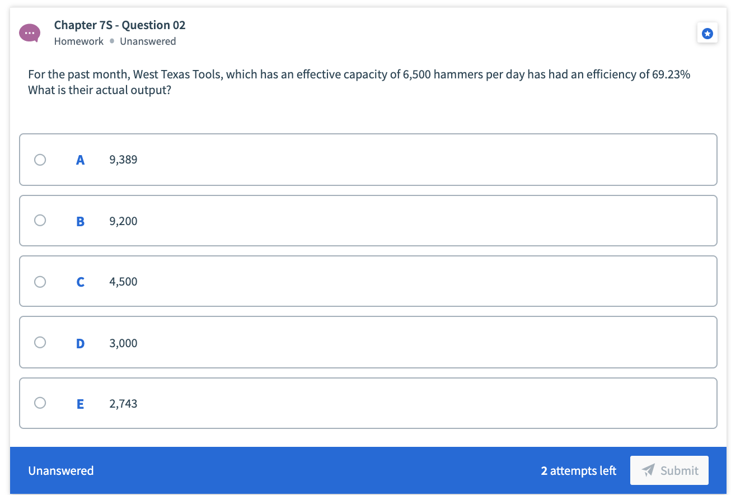Select radio button for answer B
The width and height of the screenshot is (731, 495).
click(x=40, y=220)
